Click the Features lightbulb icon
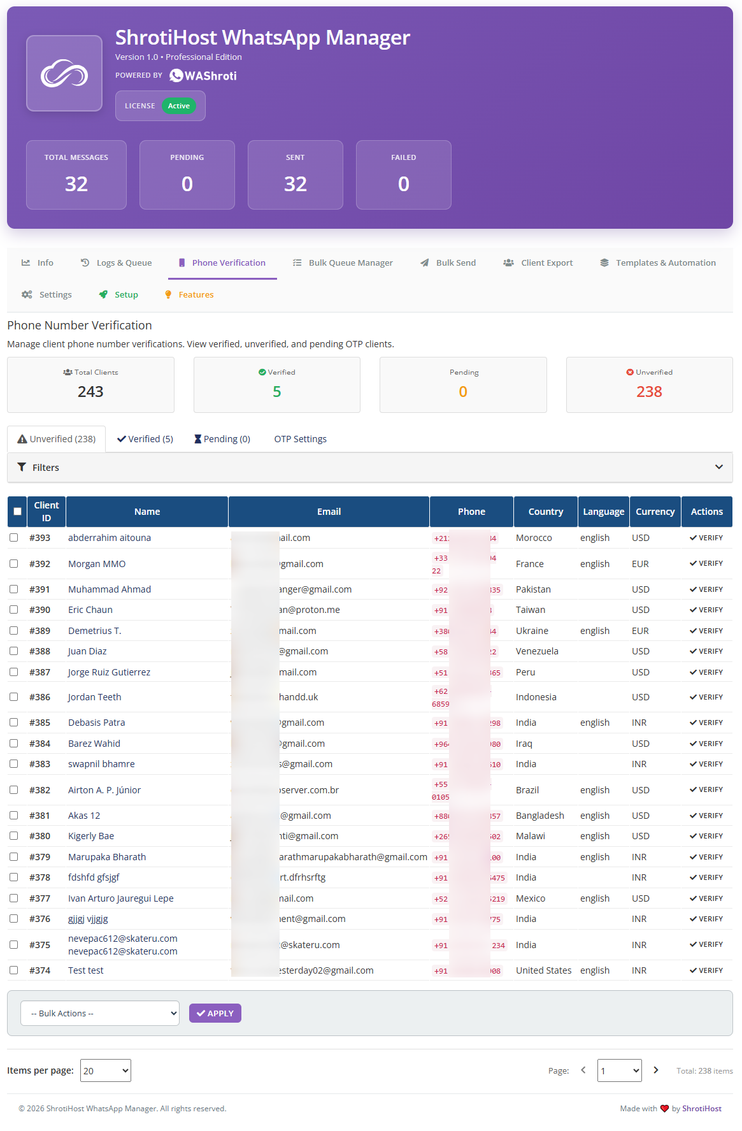 point(168,294)
